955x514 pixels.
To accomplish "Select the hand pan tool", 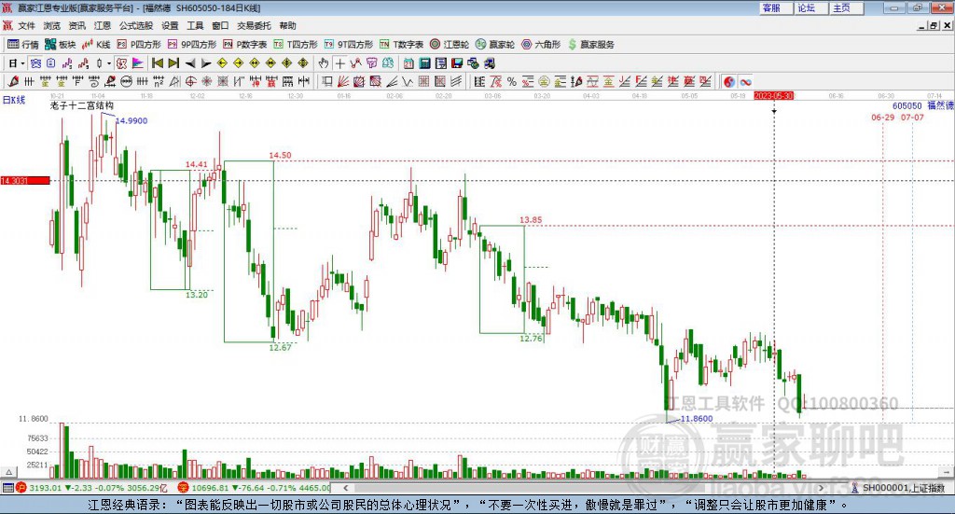I will pyautogui.click(x=324, y=63).
